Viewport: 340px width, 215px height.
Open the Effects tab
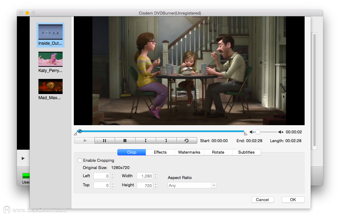160,152
